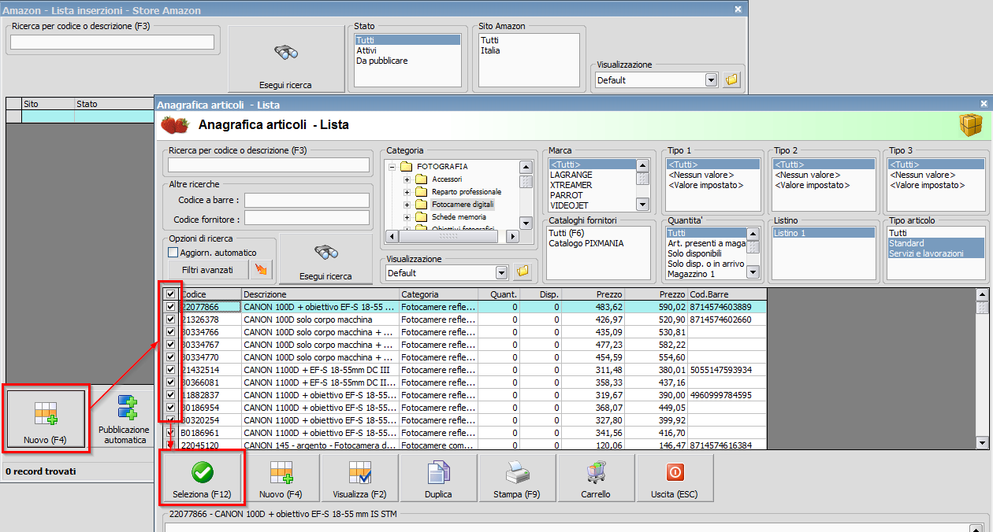Select XTREAMER in the Marca list
The image size is (993, 532).
click(x=591, y=185)
